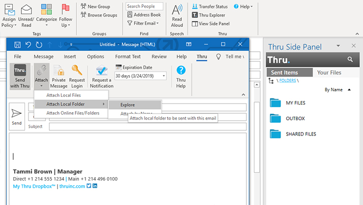Open the Help tab in message window
This screenshot has width=363, height=205.
click(x=181, y=56)
